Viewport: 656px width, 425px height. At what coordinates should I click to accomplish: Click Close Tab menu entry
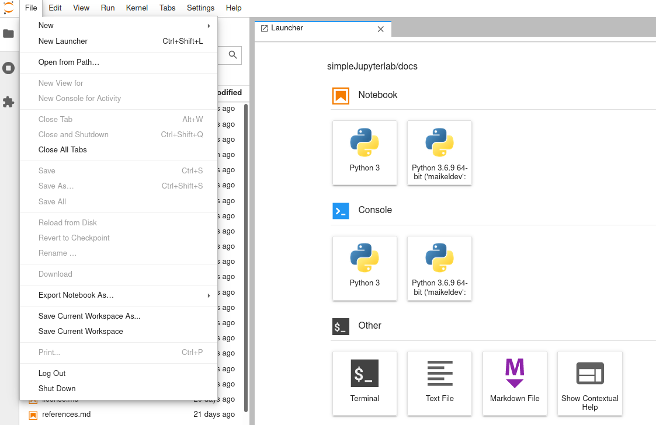point(119,120)
